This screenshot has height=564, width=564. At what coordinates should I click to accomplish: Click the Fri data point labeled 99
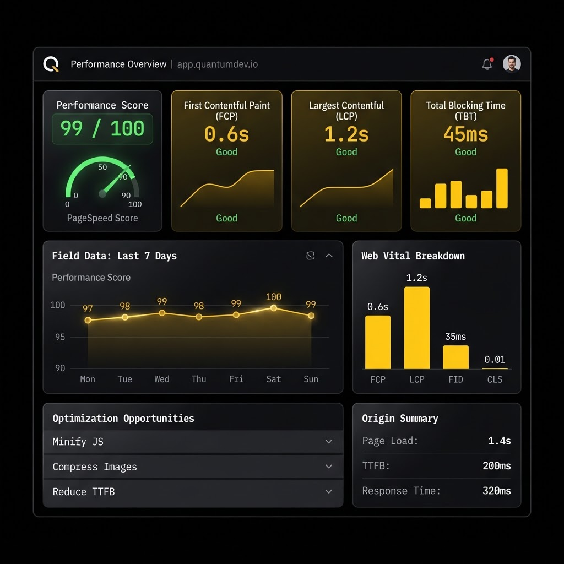236,314
